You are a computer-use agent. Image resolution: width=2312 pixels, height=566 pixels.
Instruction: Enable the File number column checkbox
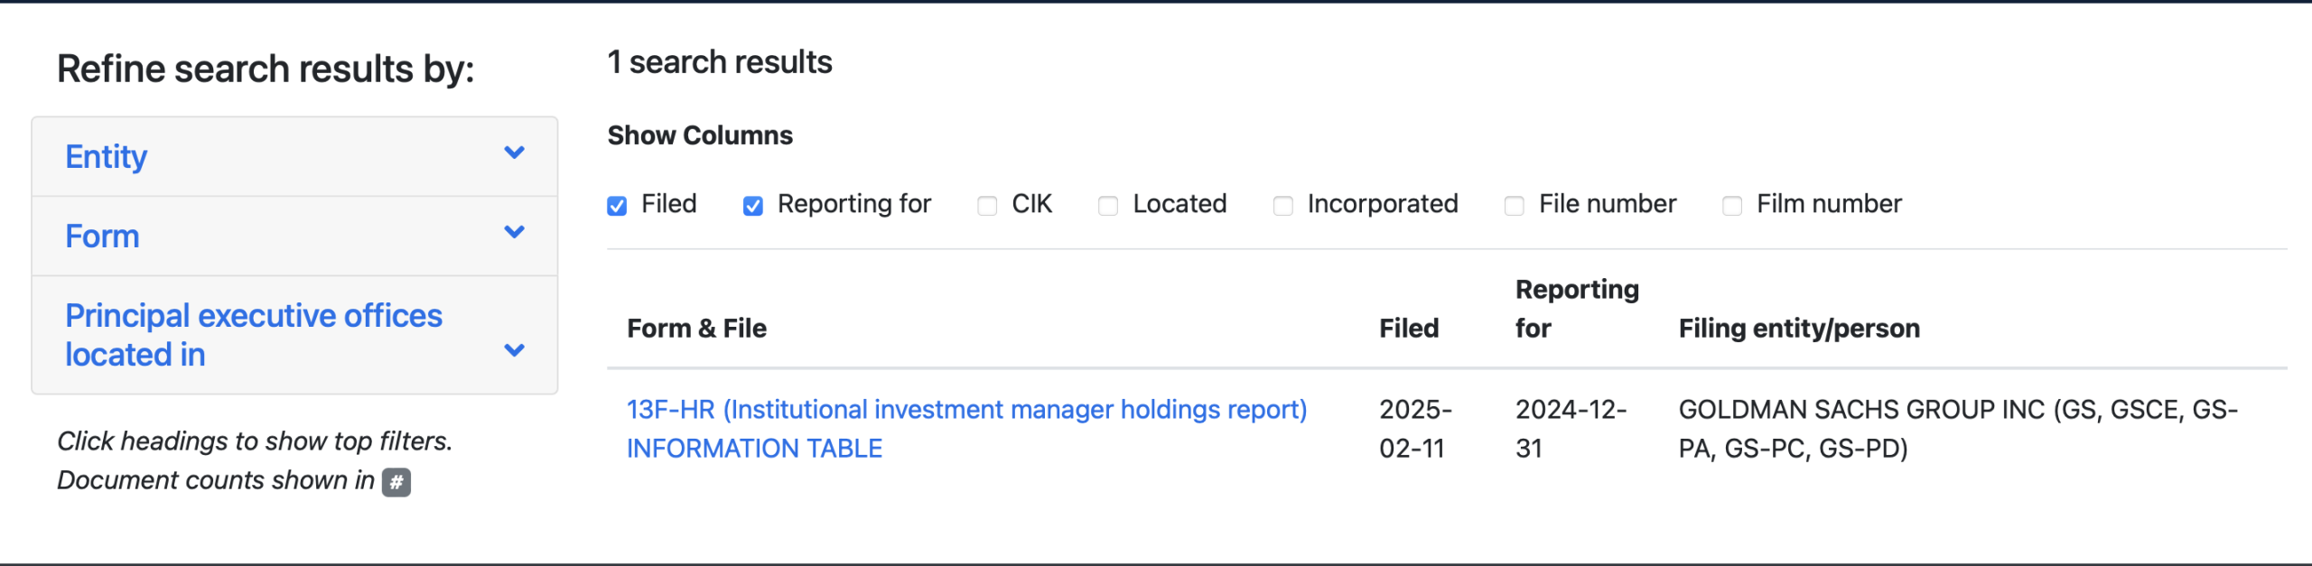point(1515,206)
